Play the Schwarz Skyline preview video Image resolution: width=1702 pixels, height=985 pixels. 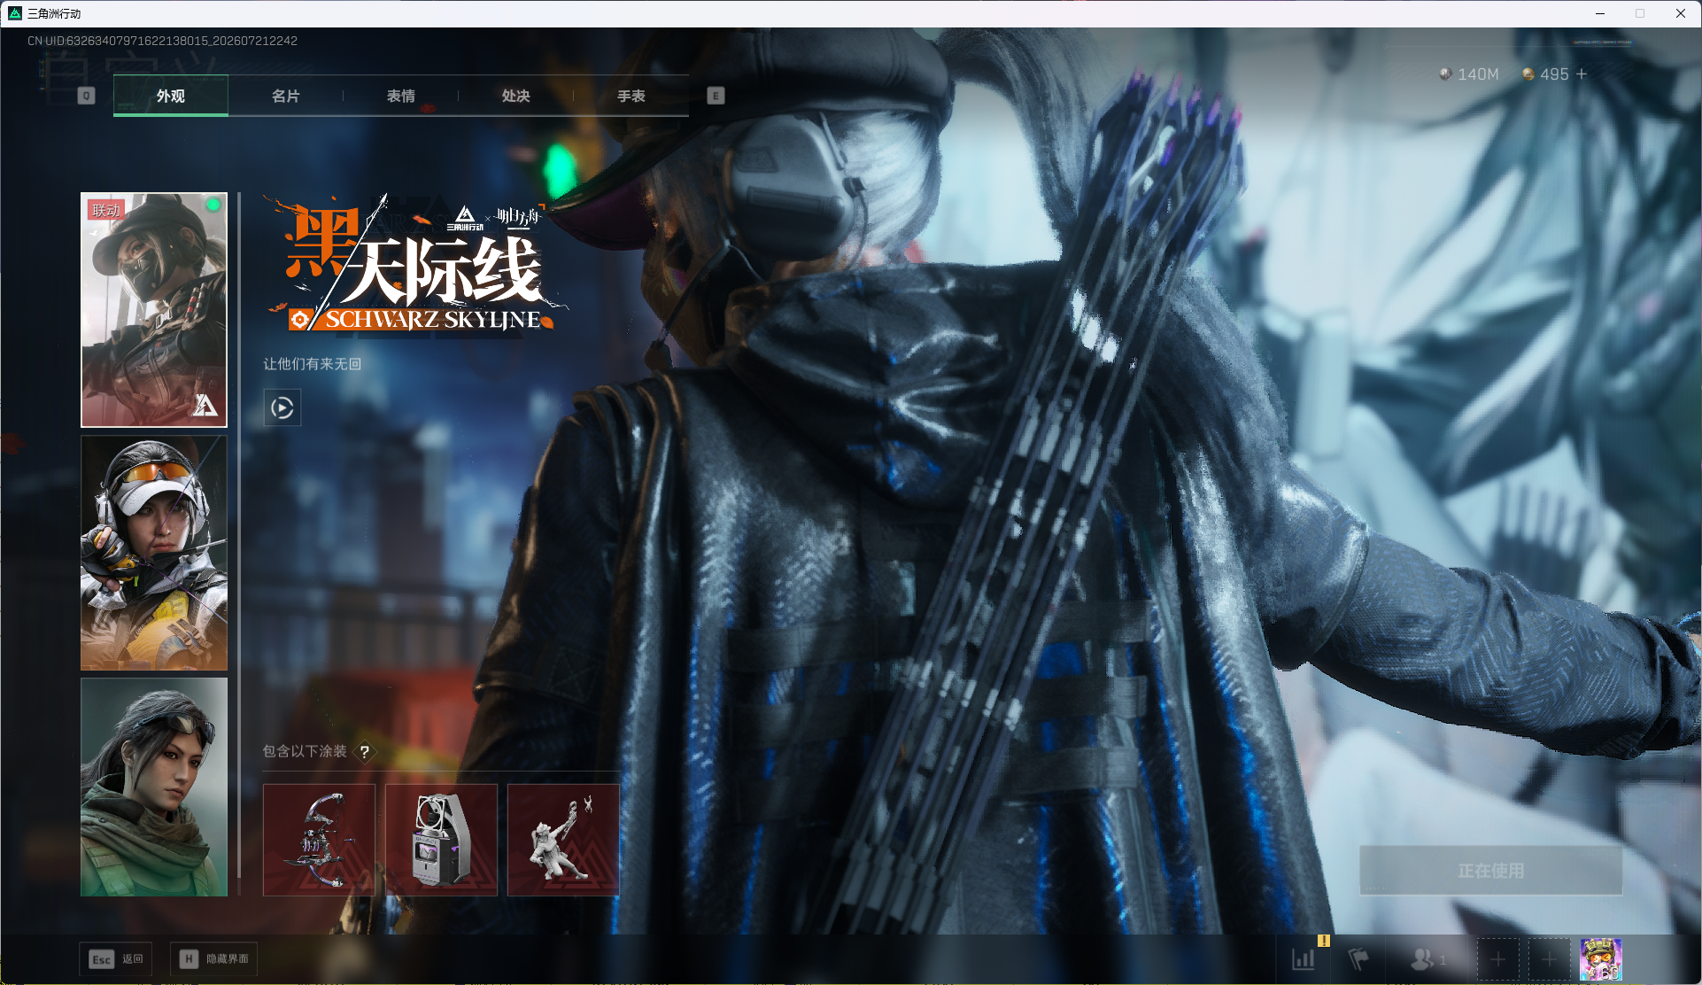click(282, 407)
